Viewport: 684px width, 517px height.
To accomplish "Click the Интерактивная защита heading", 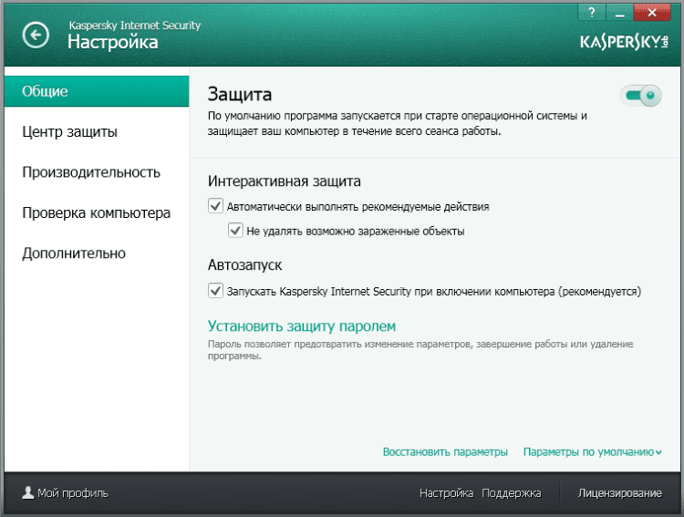I will pyautogui.click(x=284, y=181).
